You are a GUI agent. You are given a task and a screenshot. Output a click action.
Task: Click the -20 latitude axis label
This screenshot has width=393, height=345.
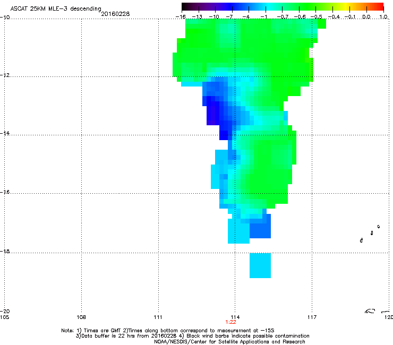pyautogui.click(x=5, y=311)
